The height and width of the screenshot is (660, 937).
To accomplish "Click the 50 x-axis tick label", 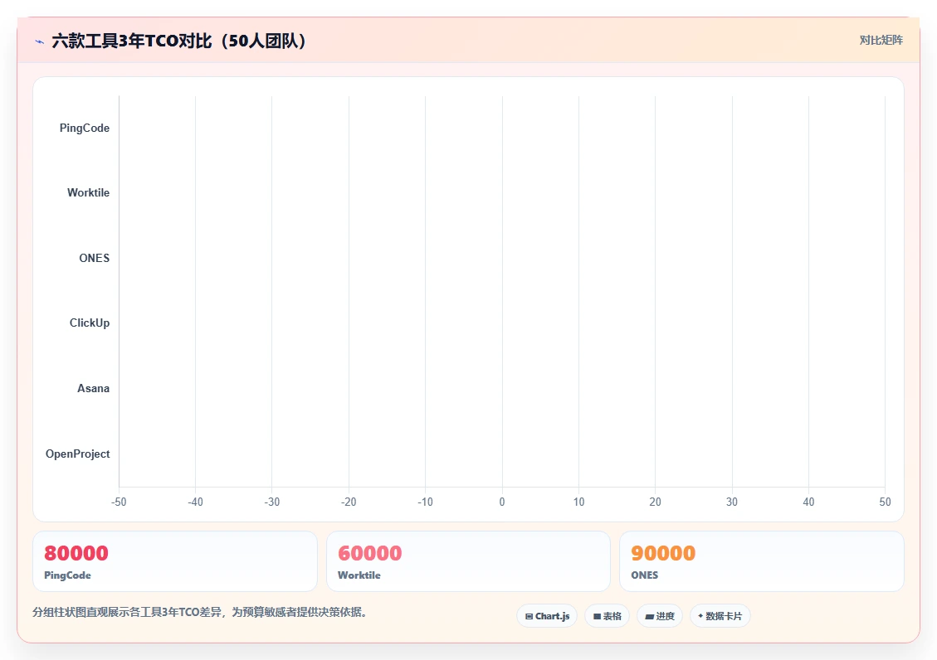I will coord(885,502).
